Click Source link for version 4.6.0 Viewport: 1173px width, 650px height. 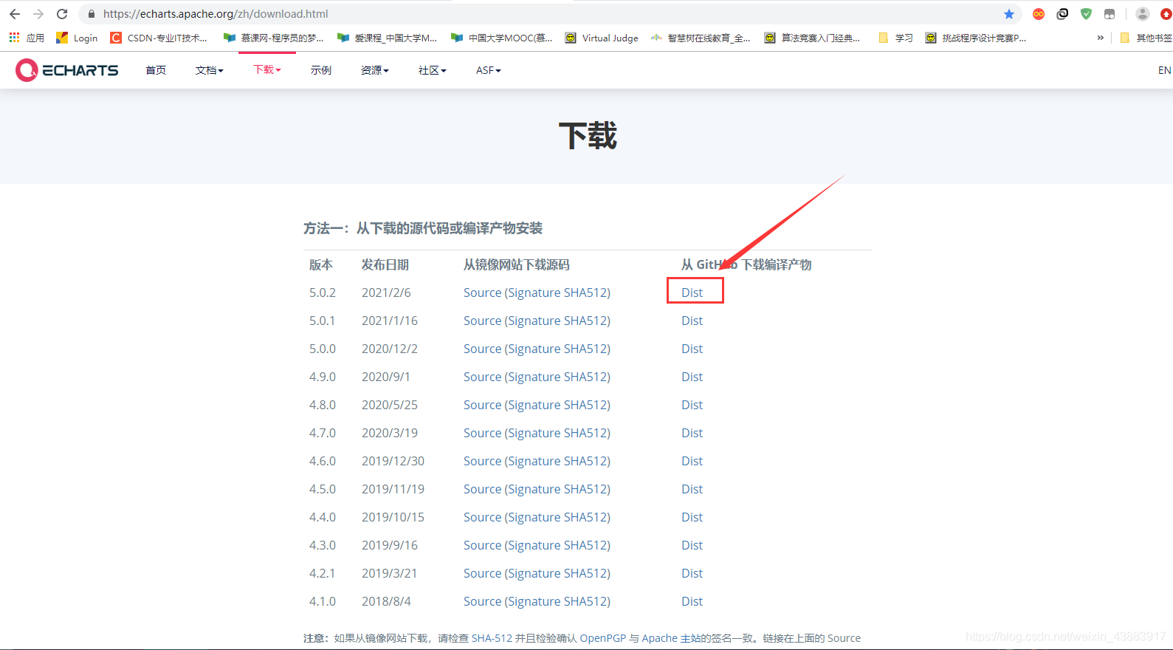pyautogui.click(x=482, y=461)
